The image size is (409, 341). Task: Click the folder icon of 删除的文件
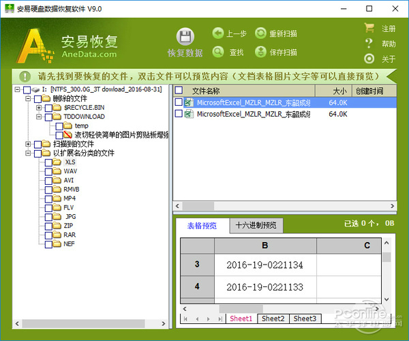[46, 99]
